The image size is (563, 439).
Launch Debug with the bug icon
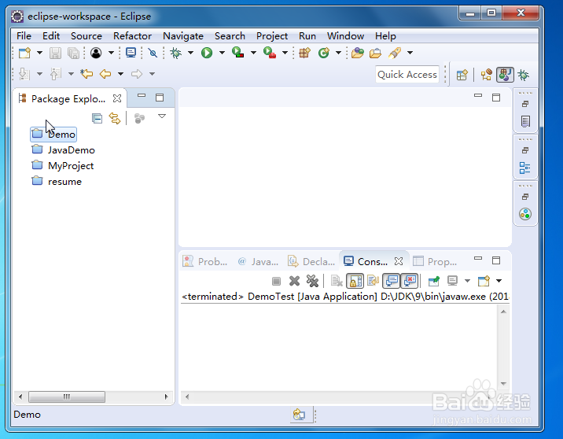(175, 53)
